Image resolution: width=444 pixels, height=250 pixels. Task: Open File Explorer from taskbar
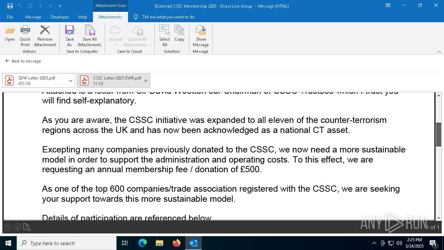[160, 243]
